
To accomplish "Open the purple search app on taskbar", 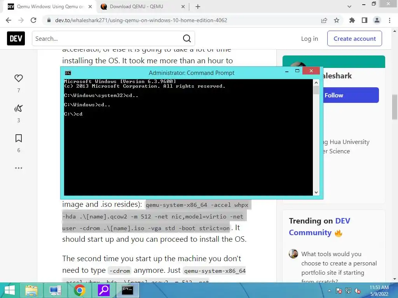I will click(x=103, y=290).
